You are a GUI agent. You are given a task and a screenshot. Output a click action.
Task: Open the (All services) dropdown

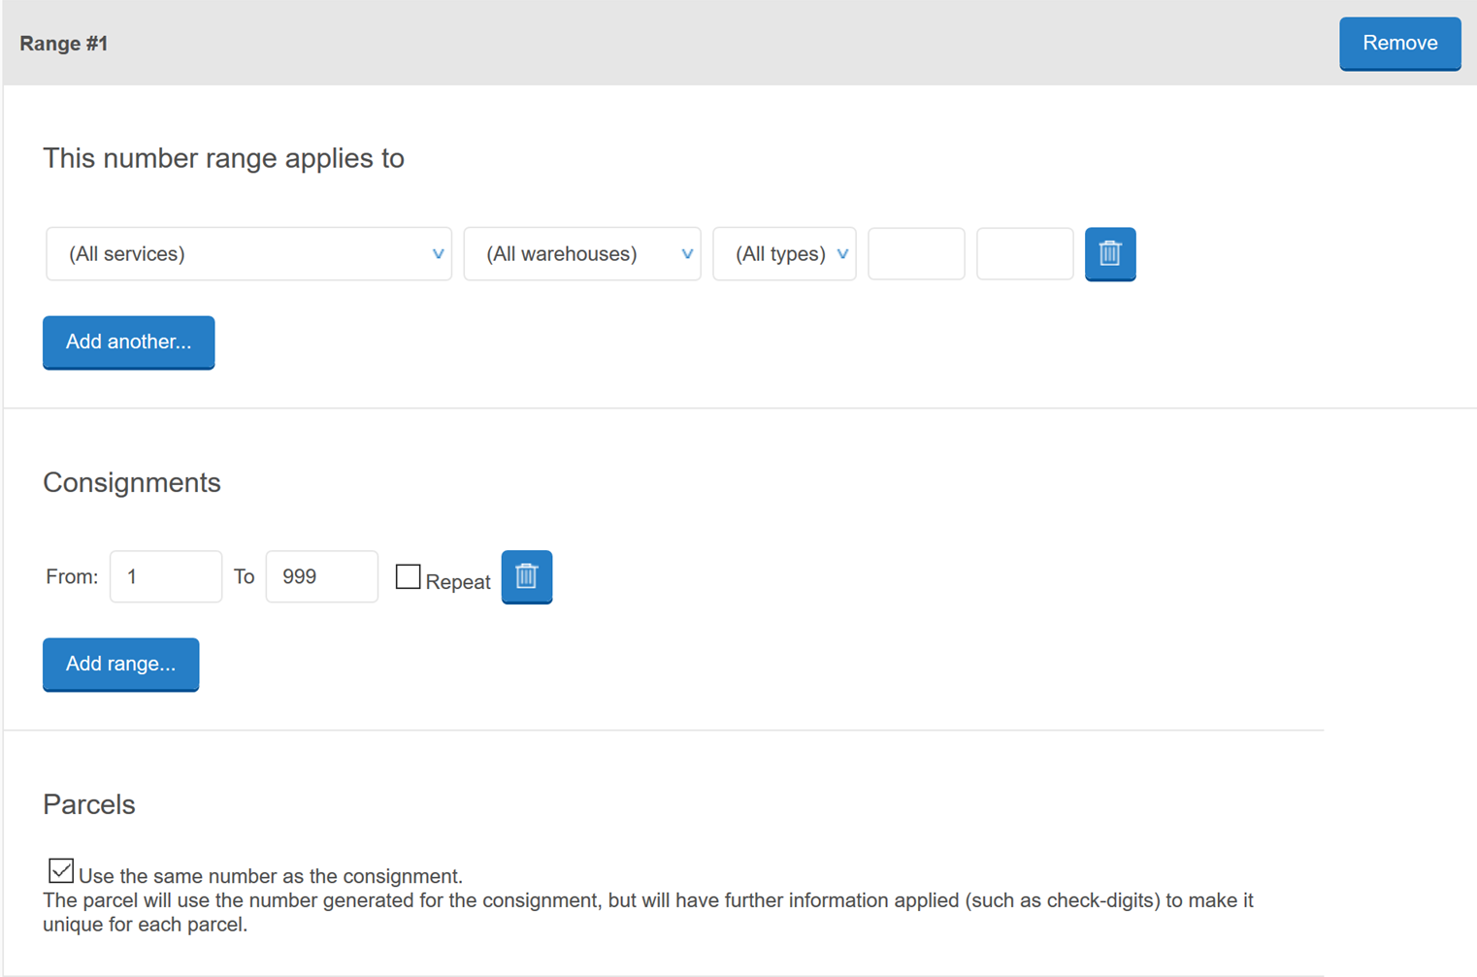click(x=248, y=254)
